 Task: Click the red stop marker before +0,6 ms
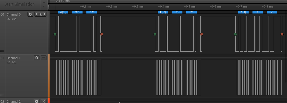coord(202,34)
